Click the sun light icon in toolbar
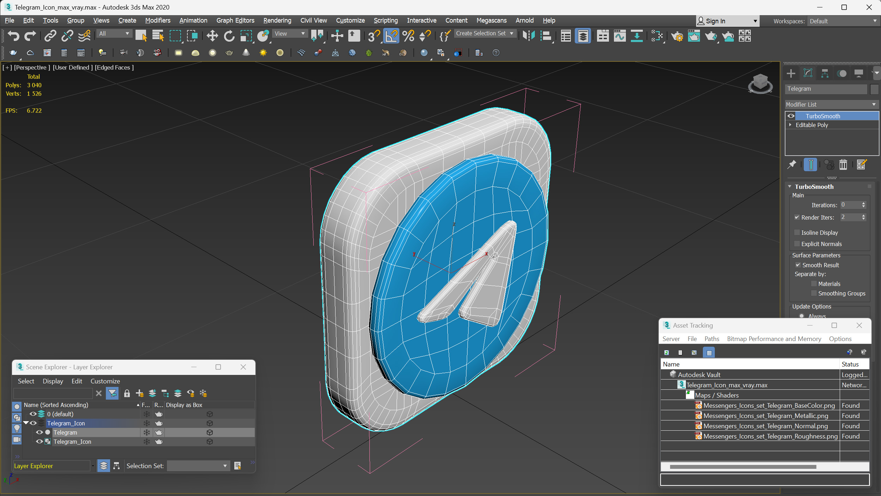 (263, 53)
